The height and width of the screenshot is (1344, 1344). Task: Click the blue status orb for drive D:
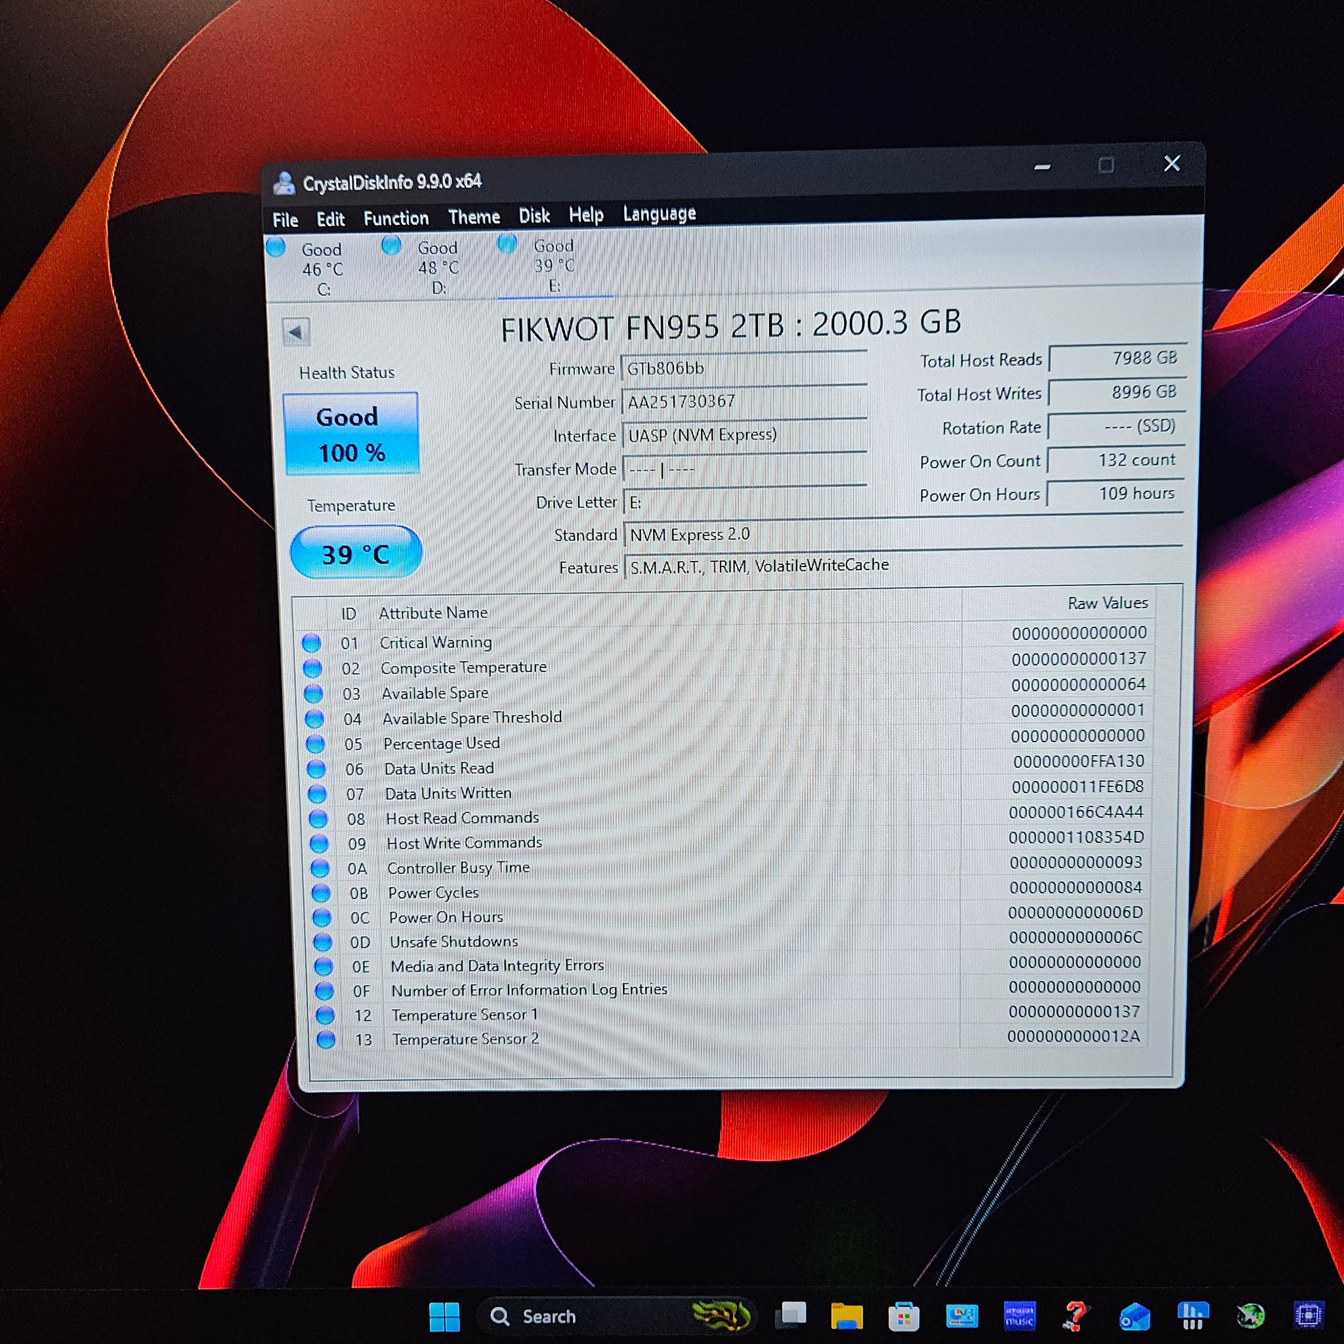pyautogui.click(x=392, y=245)
